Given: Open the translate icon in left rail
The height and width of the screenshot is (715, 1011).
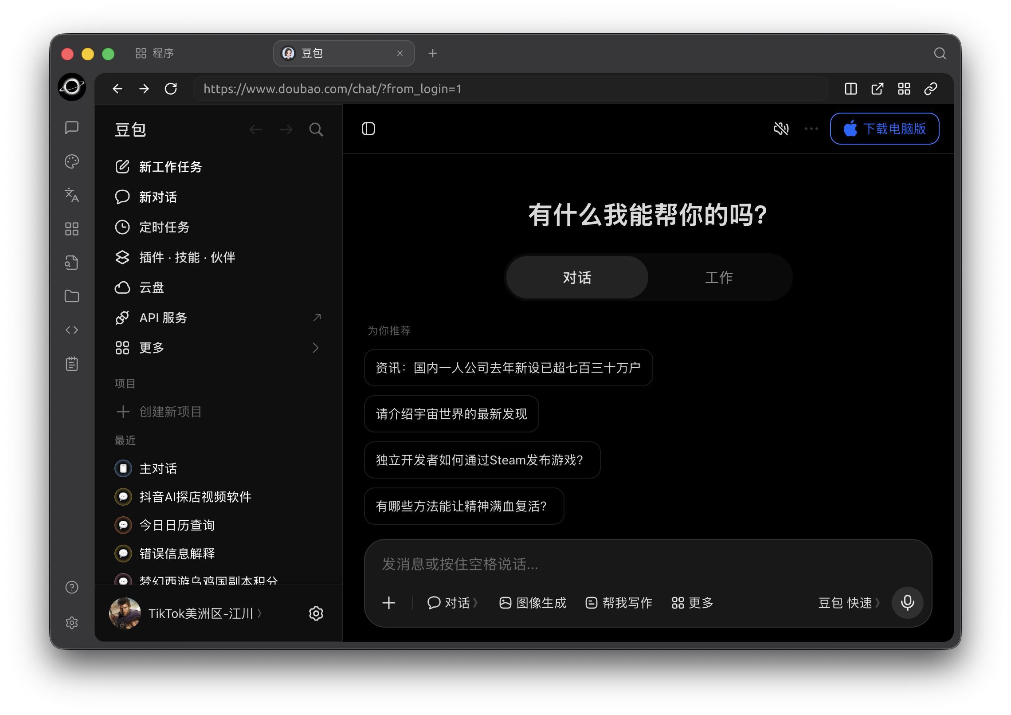Looking at the screenshot, I should coord(72,195).
